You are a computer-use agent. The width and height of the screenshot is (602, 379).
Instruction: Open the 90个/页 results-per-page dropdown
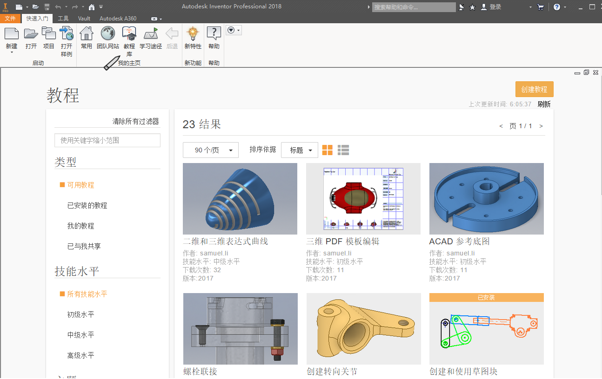tap(211, 150)
